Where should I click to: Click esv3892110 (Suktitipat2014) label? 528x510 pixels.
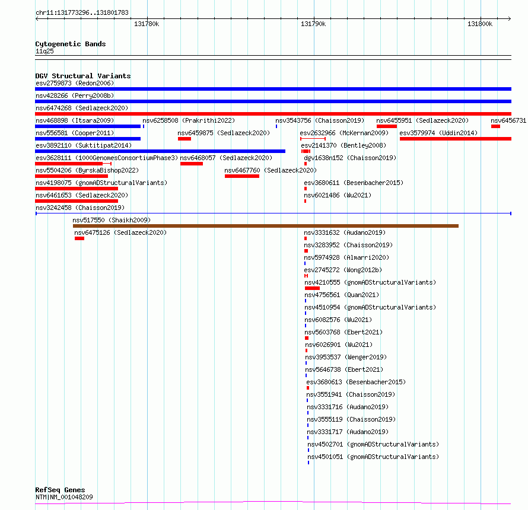(84, 145)
